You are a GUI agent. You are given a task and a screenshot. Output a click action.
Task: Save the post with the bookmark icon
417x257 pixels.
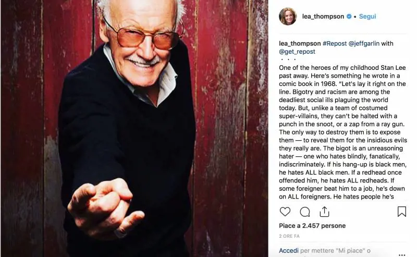click(402, 212)
